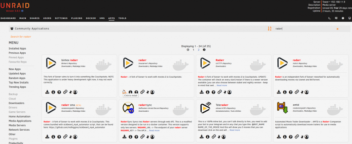The image size is (352, 144).
Task: Click Read more on radarrsync description
Action: point(154,130)
